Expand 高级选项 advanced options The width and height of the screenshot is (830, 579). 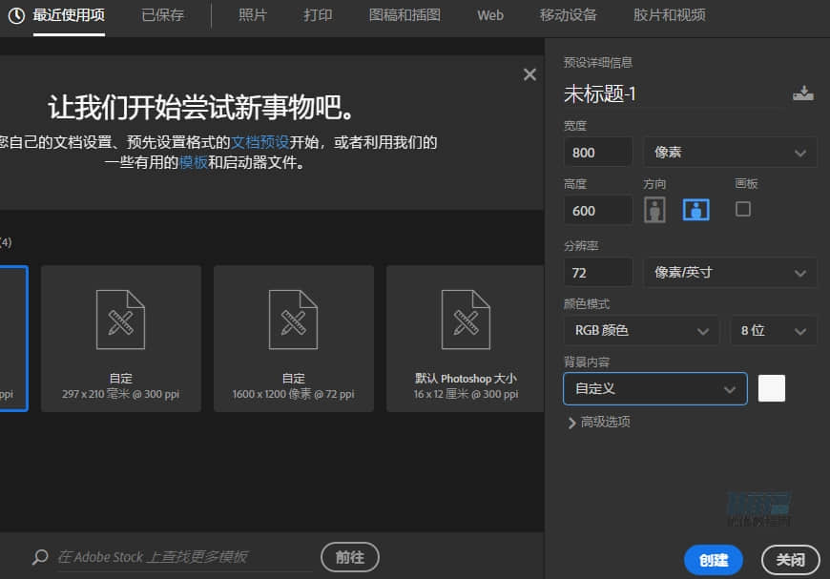(599, 422)
